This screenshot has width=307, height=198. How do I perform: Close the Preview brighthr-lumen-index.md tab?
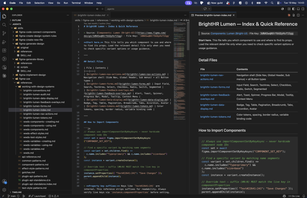point(234,15)
